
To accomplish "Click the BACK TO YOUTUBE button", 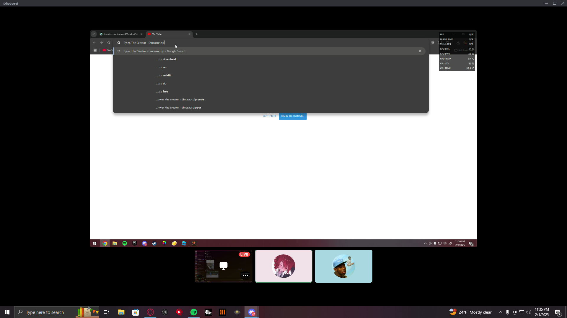I will [x=292, y=116].
